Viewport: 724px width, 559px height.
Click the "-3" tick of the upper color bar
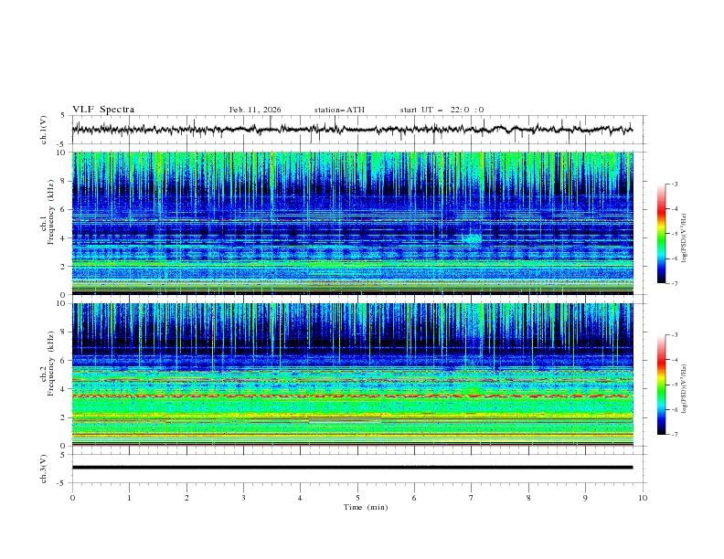pos(674,184)
